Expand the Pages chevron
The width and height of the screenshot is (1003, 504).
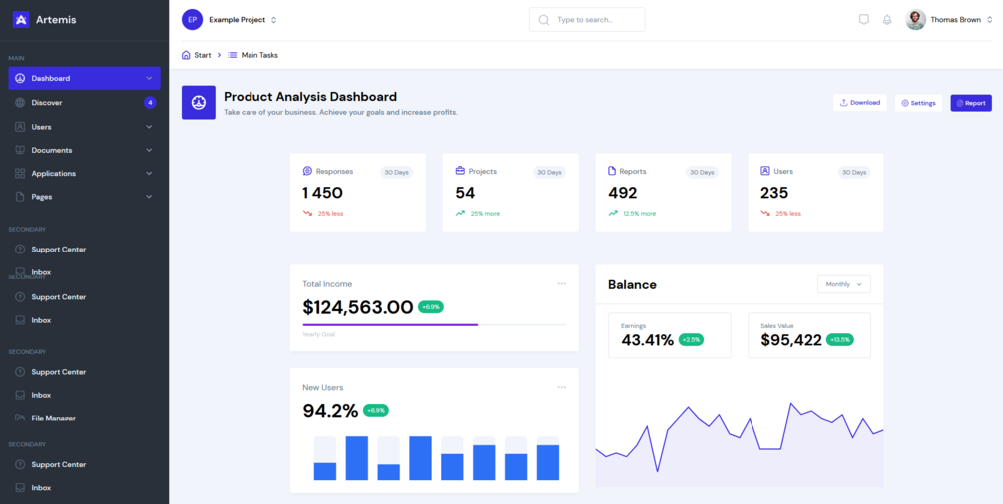click(149, 197)
